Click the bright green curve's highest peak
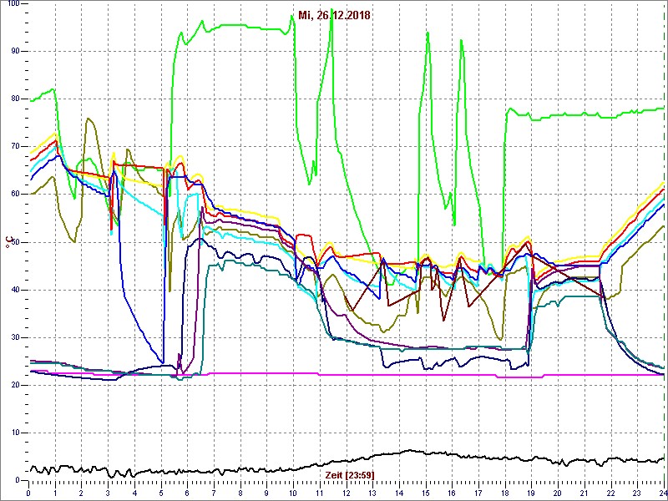This screenshot has height=501, width=668. coord(331,10)
